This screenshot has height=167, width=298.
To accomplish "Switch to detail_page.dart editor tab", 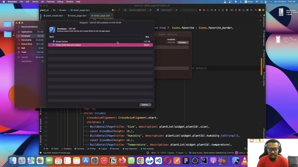I will coord(101,16).
